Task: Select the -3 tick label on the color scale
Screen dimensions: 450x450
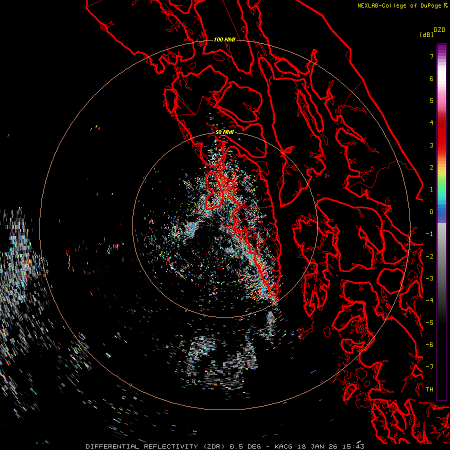Action: 429,278
